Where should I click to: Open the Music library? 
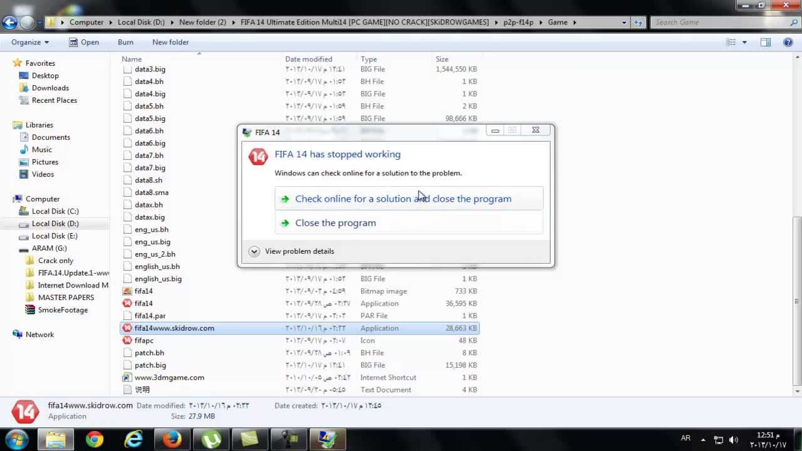point(42,150)
